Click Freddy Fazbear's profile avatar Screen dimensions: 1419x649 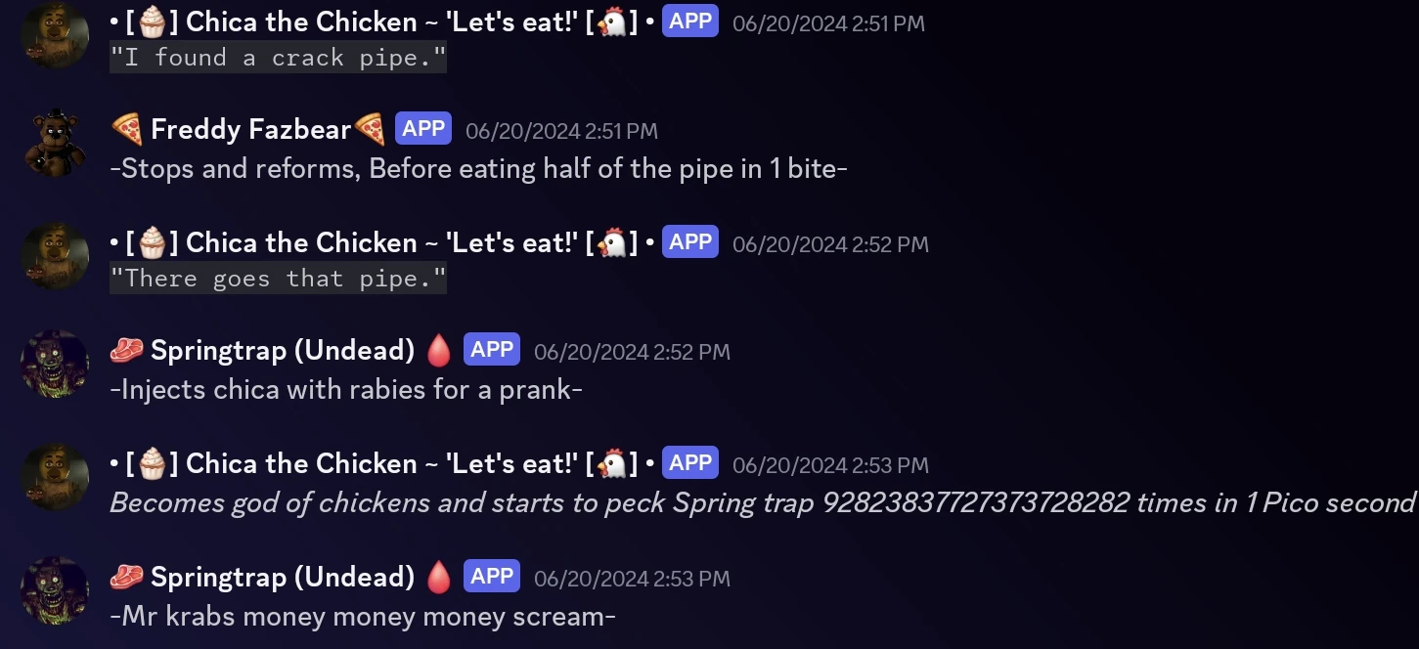55,144
